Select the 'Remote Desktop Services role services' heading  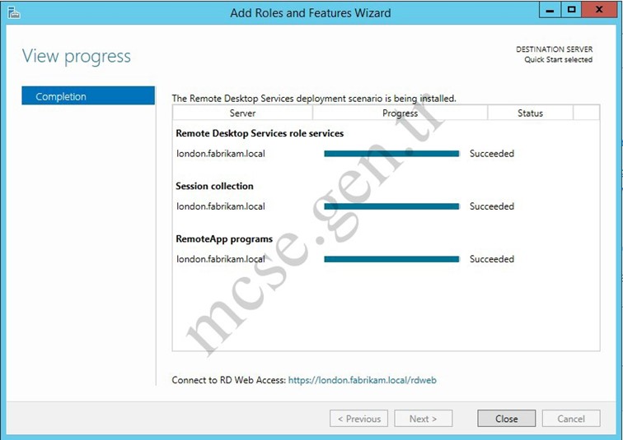[260, 133]
